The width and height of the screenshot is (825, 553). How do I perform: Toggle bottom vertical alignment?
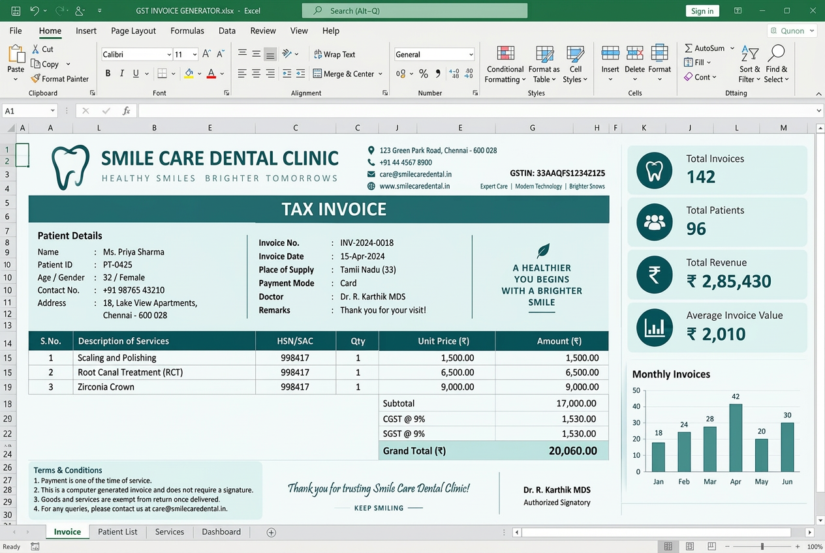point(270,54)
